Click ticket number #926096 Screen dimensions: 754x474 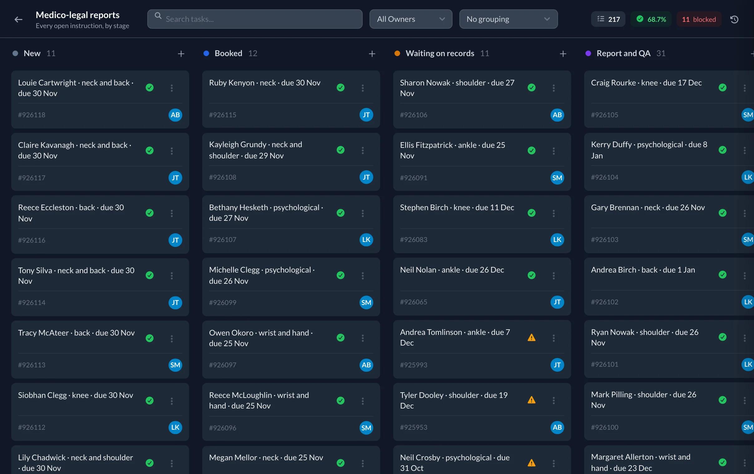223,428
